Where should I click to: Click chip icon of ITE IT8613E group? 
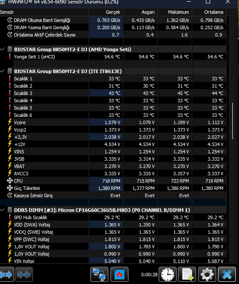pos(10,71)
